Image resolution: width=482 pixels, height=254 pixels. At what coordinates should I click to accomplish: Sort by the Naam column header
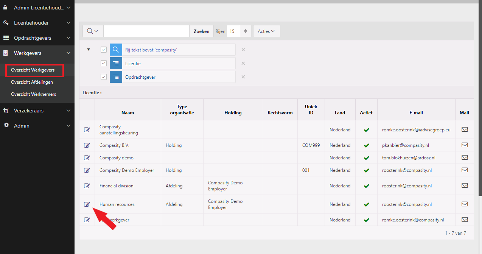pyautogui.click(x=127, y=112)
